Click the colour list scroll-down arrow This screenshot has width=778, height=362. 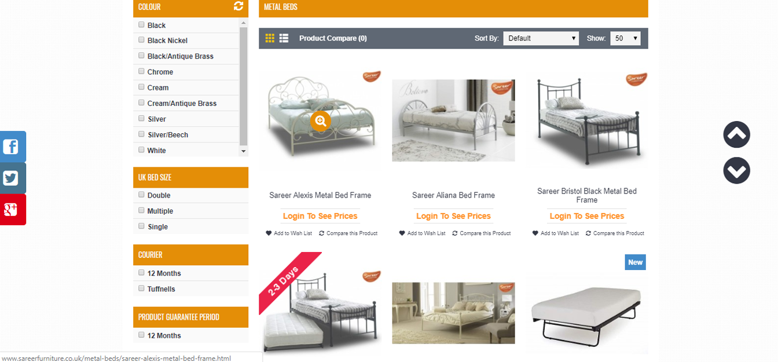coord(244,151)
